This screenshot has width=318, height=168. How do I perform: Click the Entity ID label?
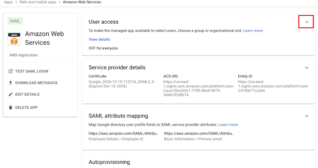(245, 76)
